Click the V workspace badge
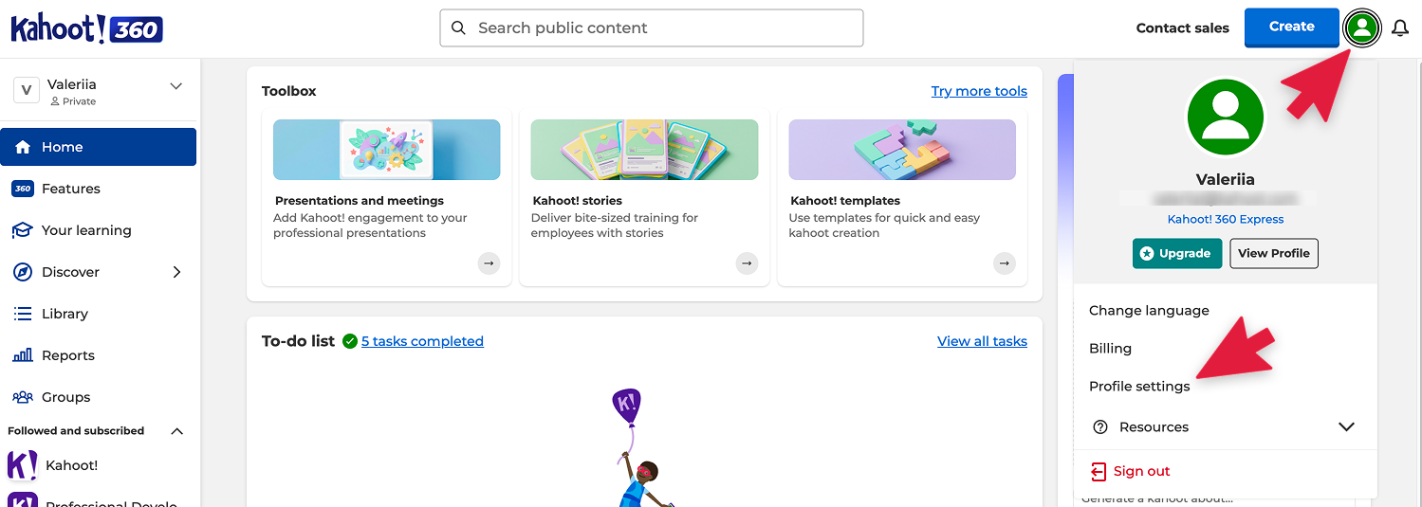The image size is (1422, 507). 27,90
